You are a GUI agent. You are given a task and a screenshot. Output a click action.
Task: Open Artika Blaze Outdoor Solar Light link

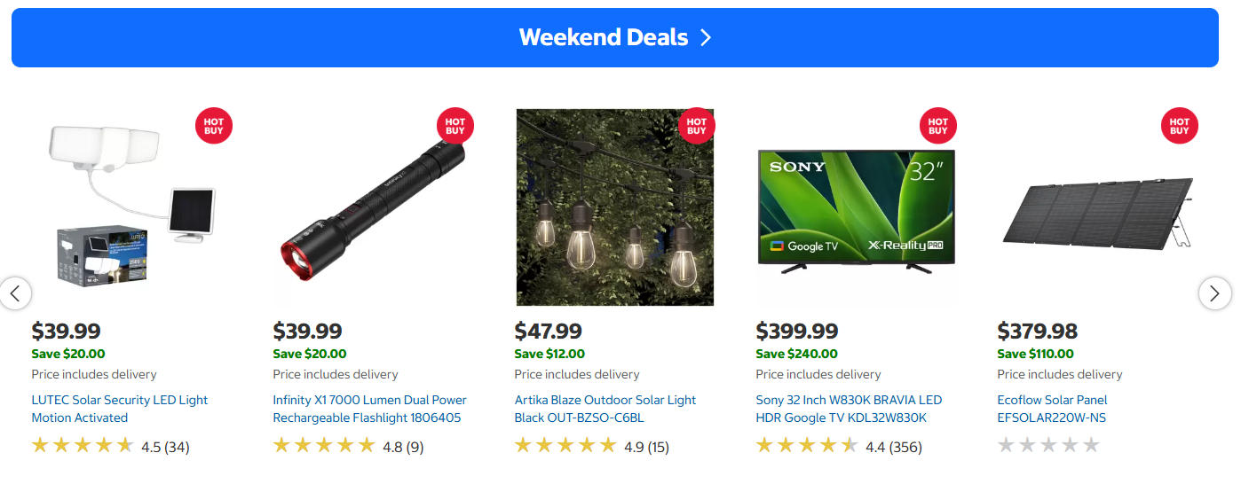click(605, 409)
